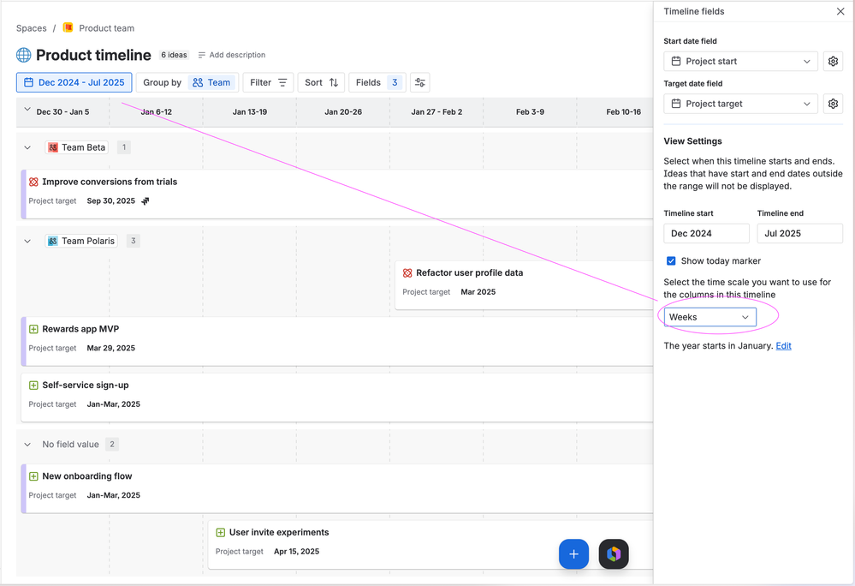
Task: Collapse the No field value group
Action: coord(27,445)
